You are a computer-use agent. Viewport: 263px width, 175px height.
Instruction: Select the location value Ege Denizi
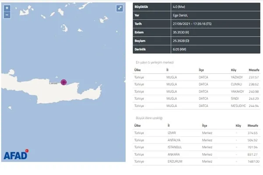point(180,15)
